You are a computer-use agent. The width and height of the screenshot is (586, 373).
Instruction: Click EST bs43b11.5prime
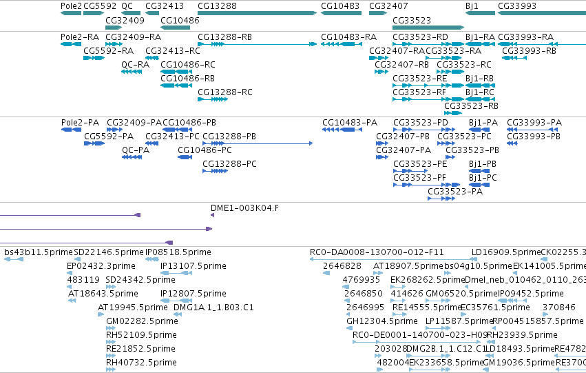coord(39,252)
